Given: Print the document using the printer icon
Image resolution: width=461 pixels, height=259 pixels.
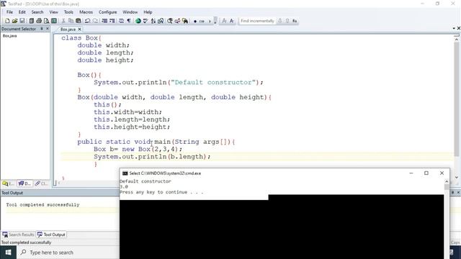Looking at the screenshot, I should [x=39, y=21].
